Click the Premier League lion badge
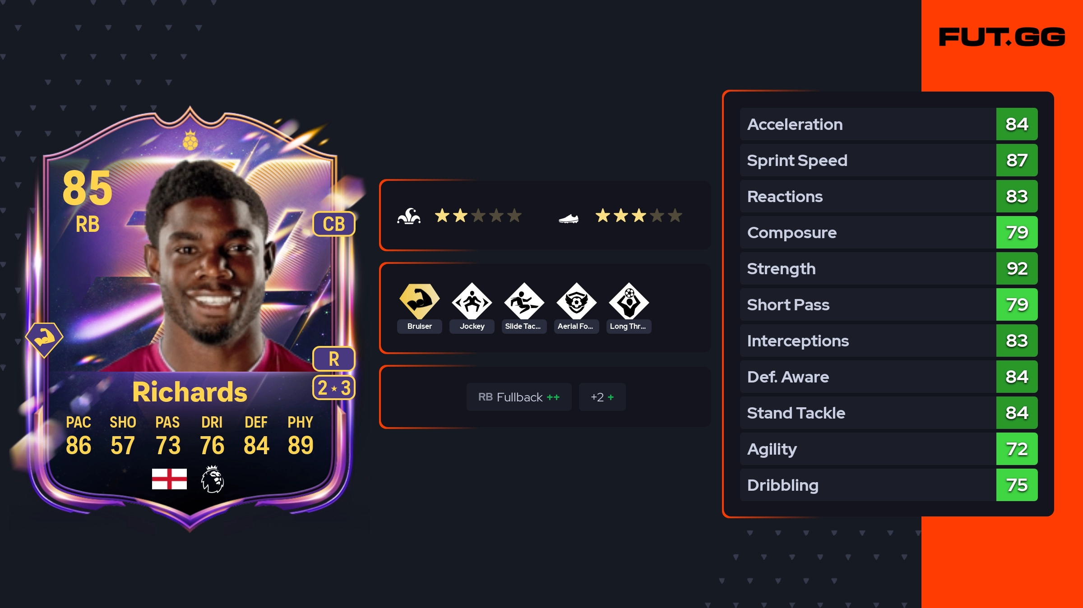Screen dimensions: 1083x608 (x=213, y=479)
